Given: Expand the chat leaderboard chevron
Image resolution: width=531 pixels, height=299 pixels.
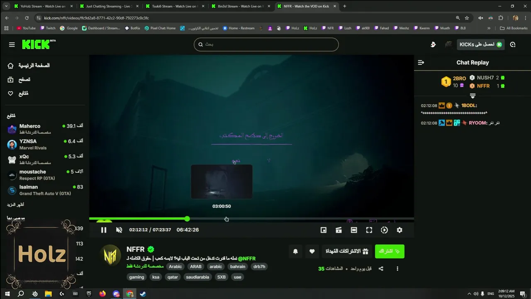Looking at the screenshot, I should click(x=473, y=96).
